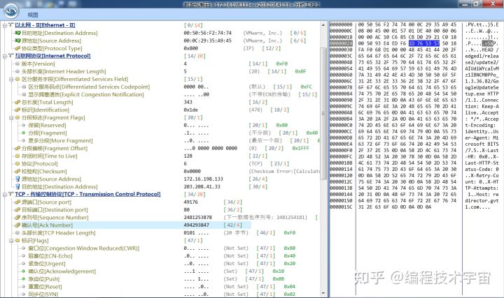This screenshot has height=298, width=504.
Task: Click the ASCII text ogleUpdateSe in hex pane
Action: click(x=482, y=87)
